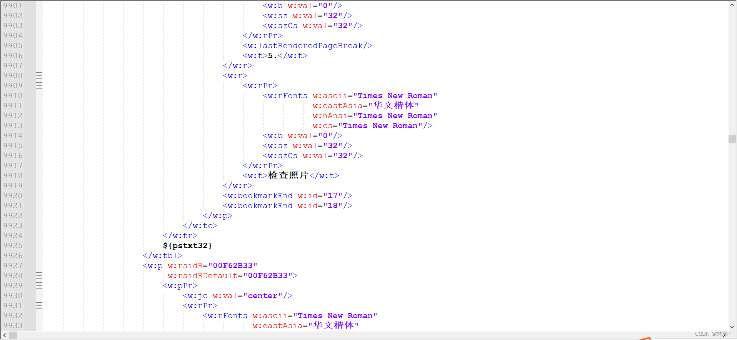Click closing w:rPr tag on line 9917
Image resolution: width=737 pixels, height=340 pixels.
[263, 166]
